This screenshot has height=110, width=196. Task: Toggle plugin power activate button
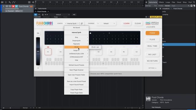coord(36,15)
